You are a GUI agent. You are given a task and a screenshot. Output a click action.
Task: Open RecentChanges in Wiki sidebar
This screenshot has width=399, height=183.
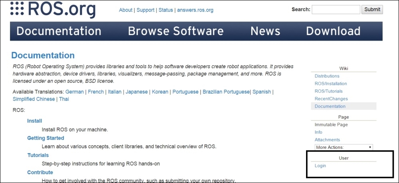coord(331,98)
